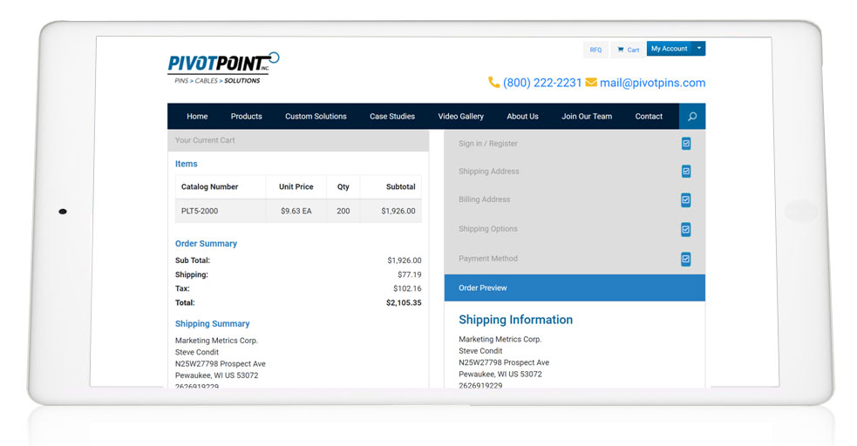Toggle the Payment Method check icon
The height and width of the screenshot is (446, 857).
[686, 259]
